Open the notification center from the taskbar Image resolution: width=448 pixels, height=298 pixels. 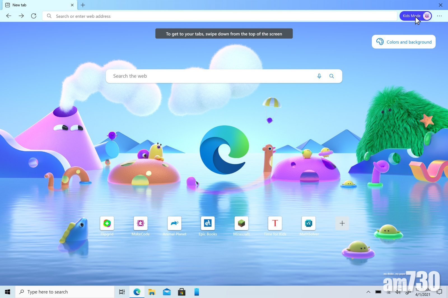point(439,292)
